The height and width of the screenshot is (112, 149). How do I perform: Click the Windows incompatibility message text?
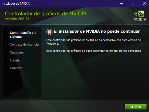point(93,42)
